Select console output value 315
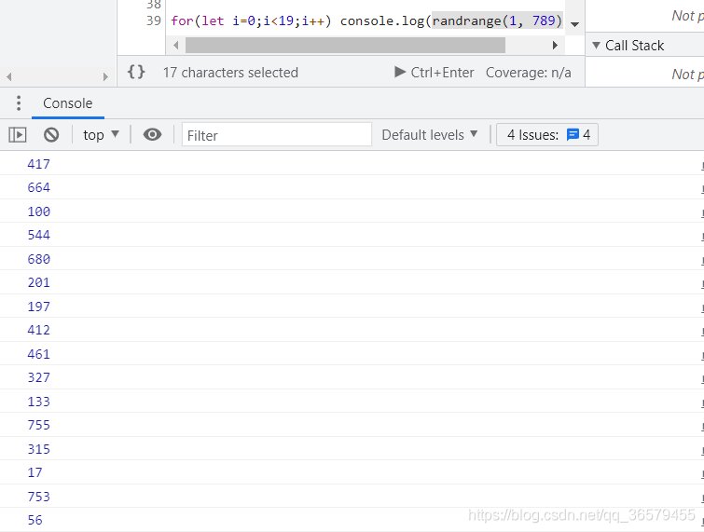Image resolution: width=704 pixels, height=532 pixels. pyautogui.click(x=38, y=449)
